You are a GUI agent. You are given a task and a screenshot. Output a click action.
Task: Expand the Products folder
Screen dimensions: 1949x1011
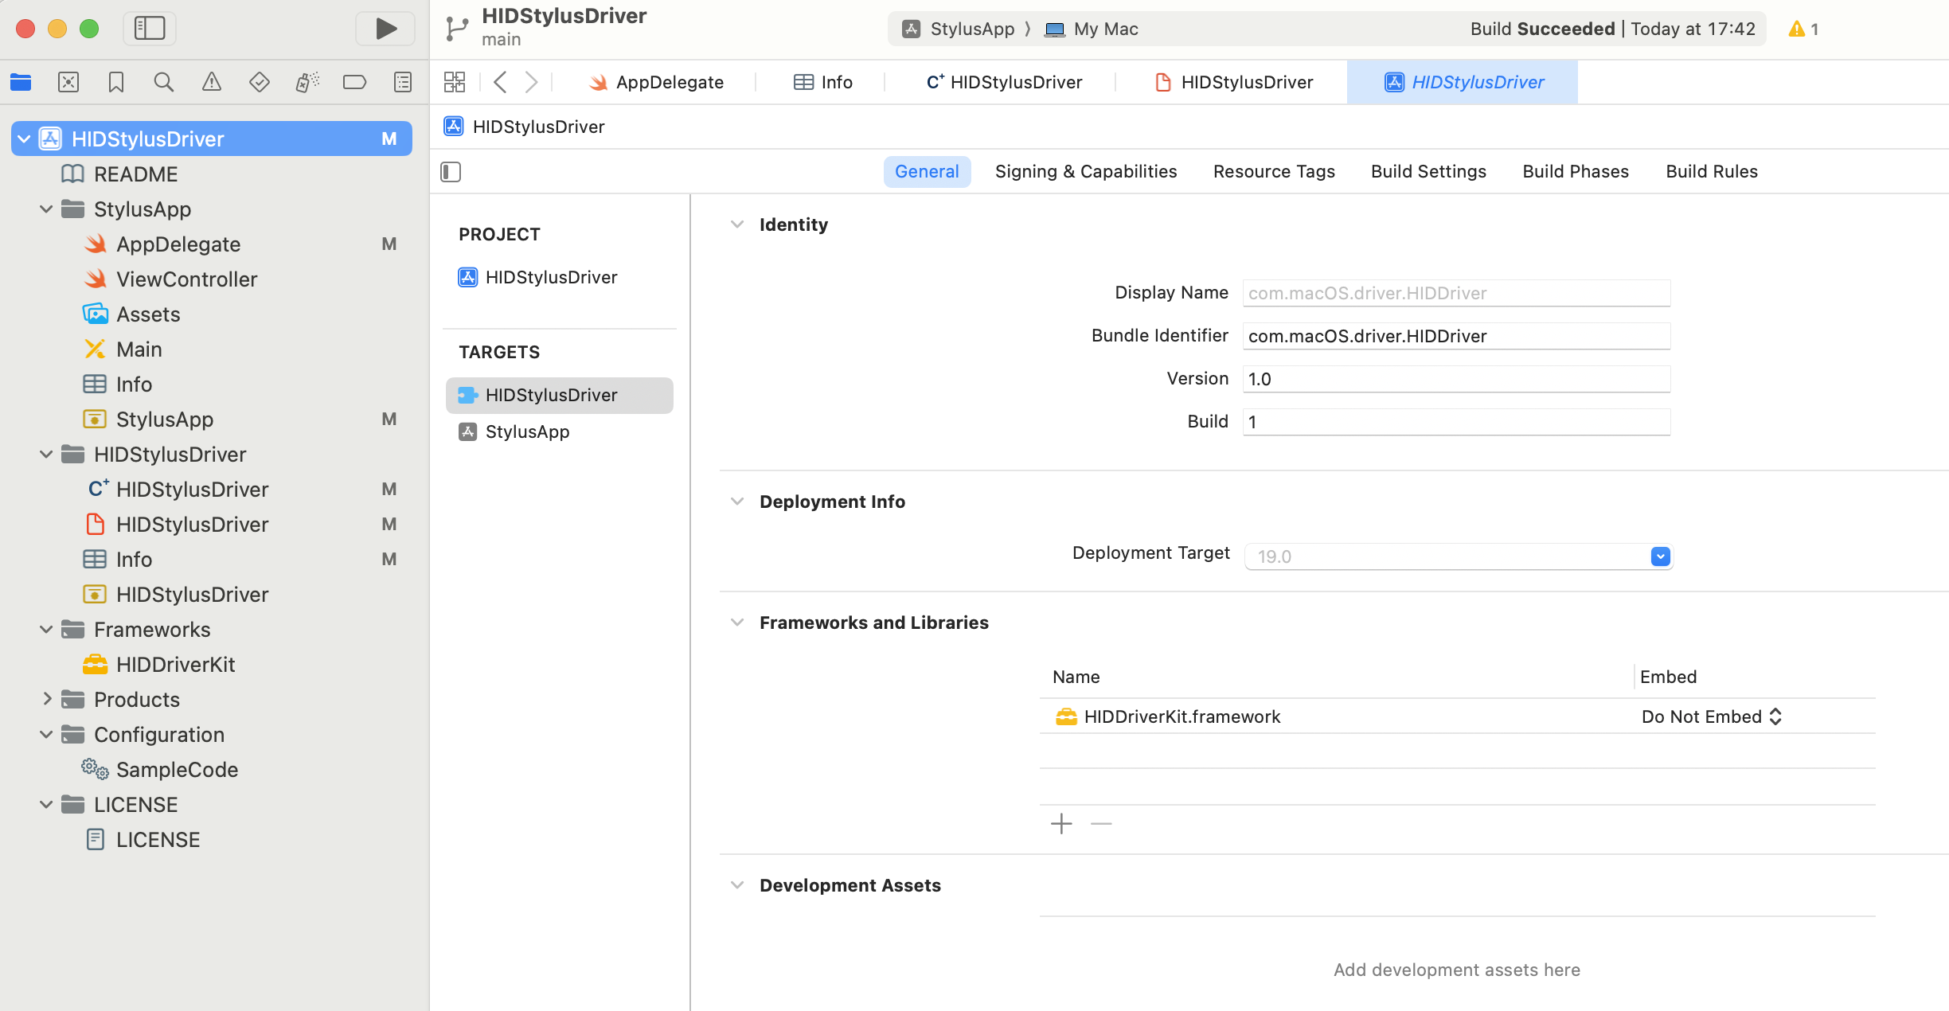46,700
